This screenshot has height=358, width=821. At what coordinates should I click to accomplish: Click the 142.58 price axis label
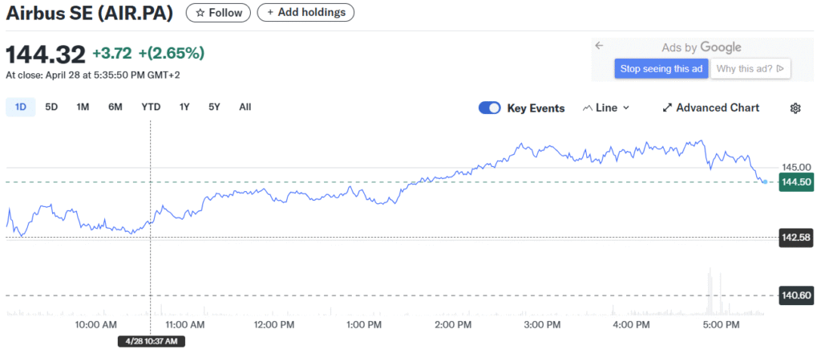(796, 238)
